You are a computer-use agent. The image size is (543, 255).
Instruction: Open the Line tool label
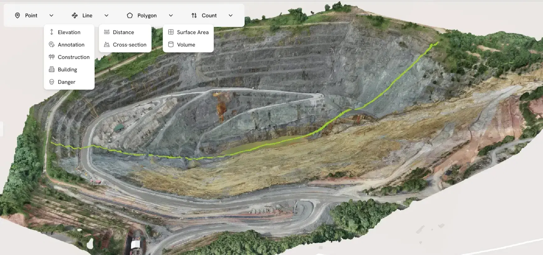click(87, 16)
